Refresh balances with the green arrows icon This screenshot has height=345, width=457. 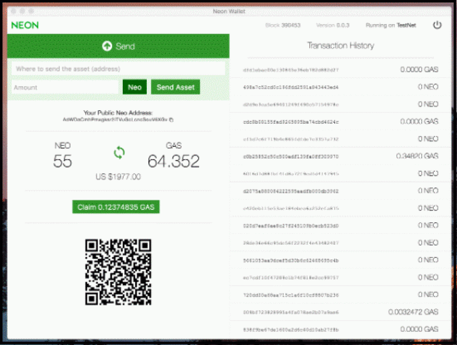(x=119, y=152)
